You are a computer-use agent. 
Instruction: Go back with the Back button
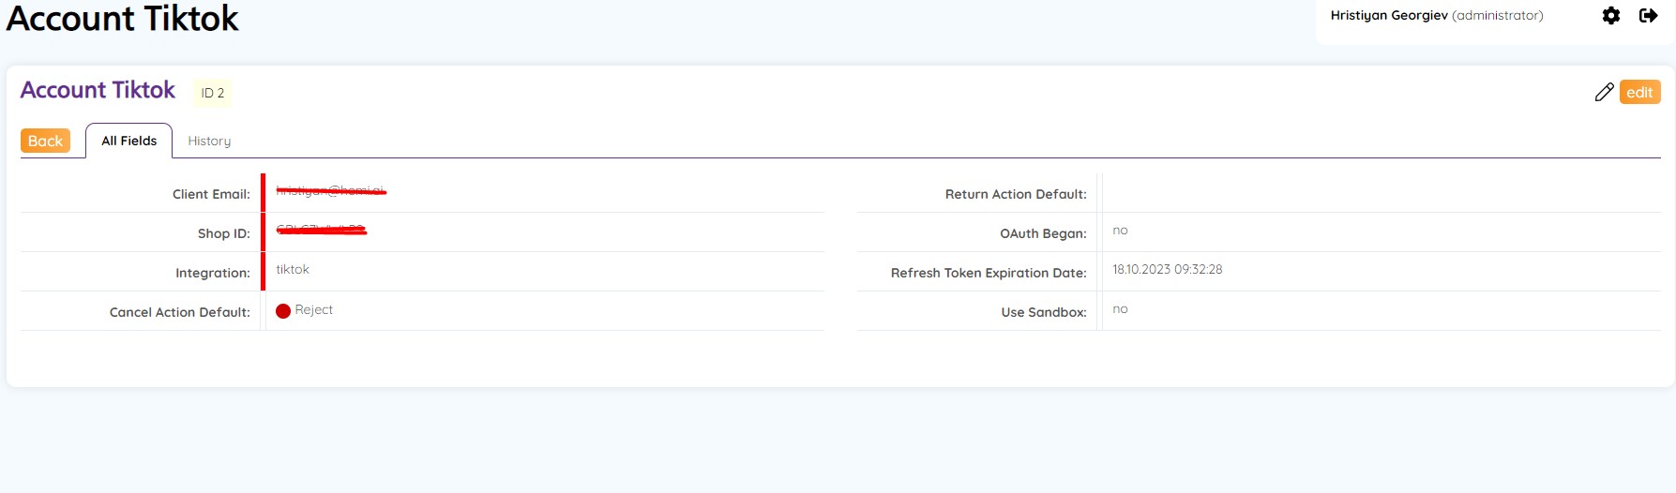point(45,141)
